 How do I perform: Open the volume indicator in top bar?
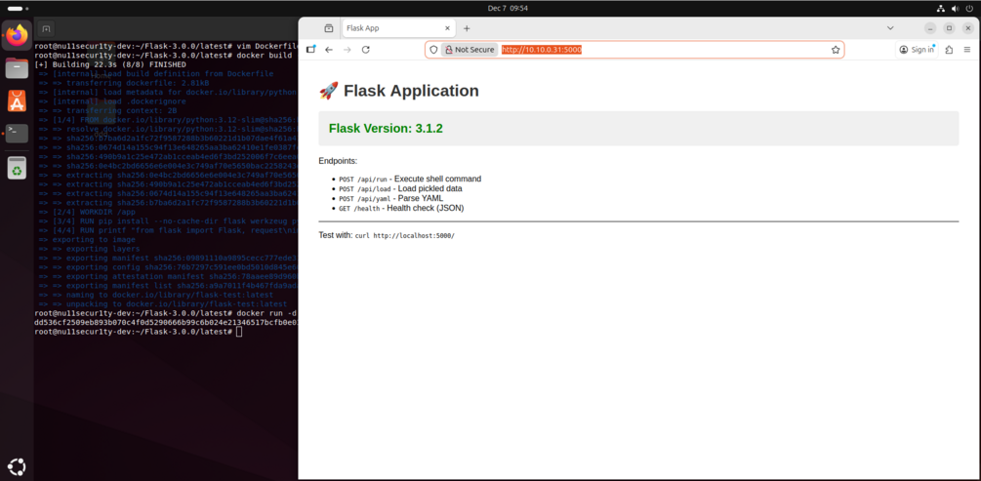(x=955, y=8)
